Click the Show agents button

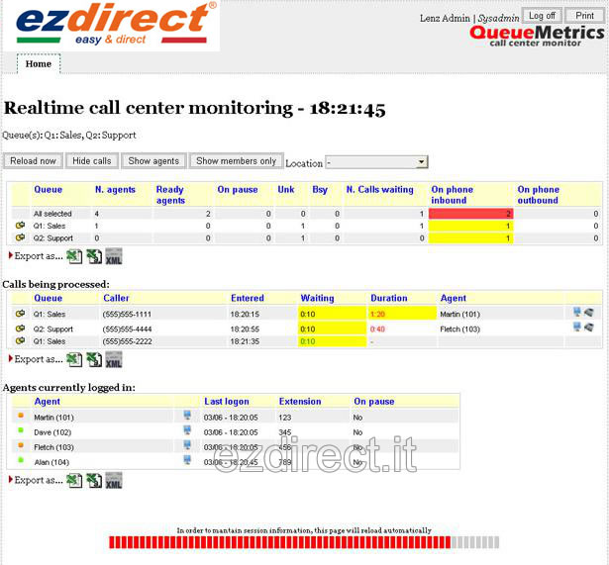click(x=153, y=161)
